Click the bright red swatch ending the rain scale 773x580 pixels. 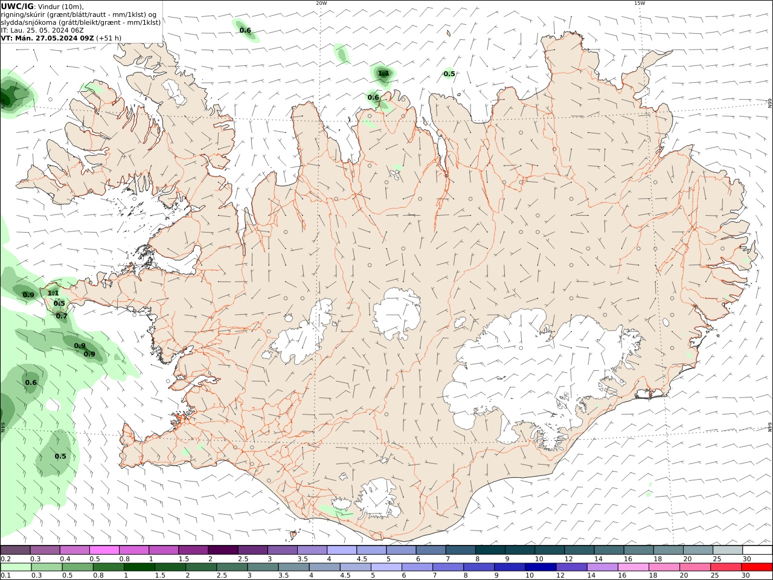point(756,567)
